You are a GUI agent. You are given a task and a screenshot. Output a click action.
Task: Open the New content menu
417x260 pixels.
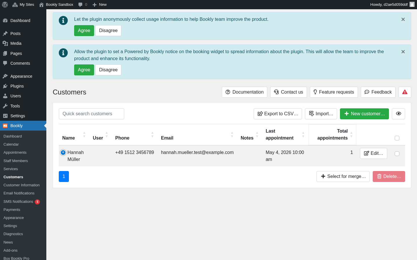click(99, 5)
